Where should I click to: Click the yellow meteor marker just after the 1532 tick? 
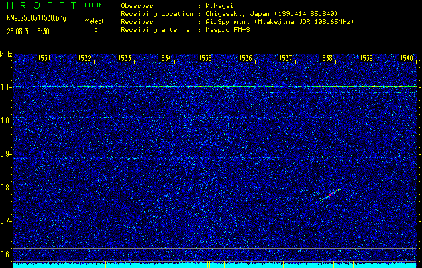105,265
